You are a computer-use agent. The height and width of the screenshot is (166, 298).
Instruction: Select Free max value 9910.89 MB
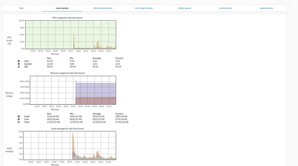coord(53,119)
